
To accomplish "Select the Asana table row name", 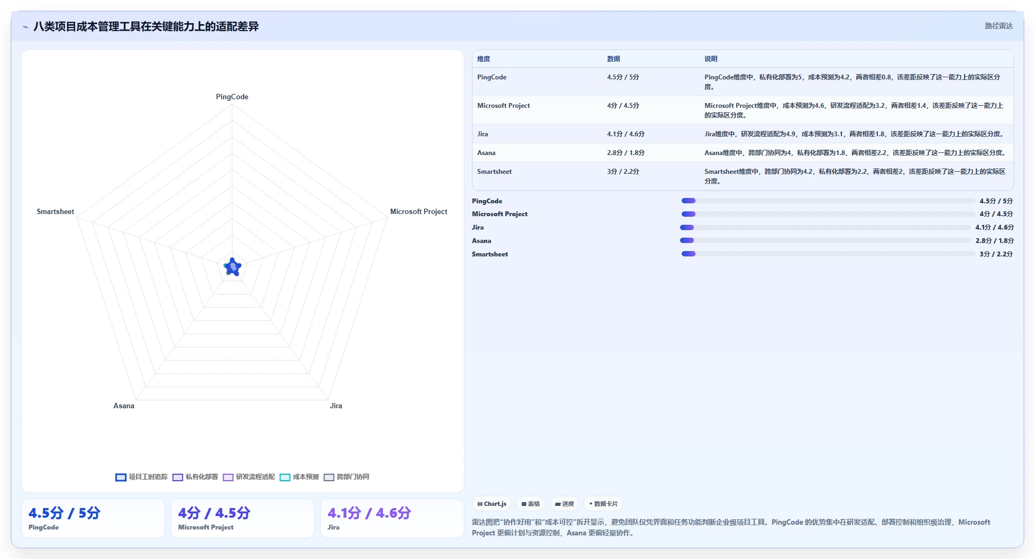I will click(x=486, y=153).
